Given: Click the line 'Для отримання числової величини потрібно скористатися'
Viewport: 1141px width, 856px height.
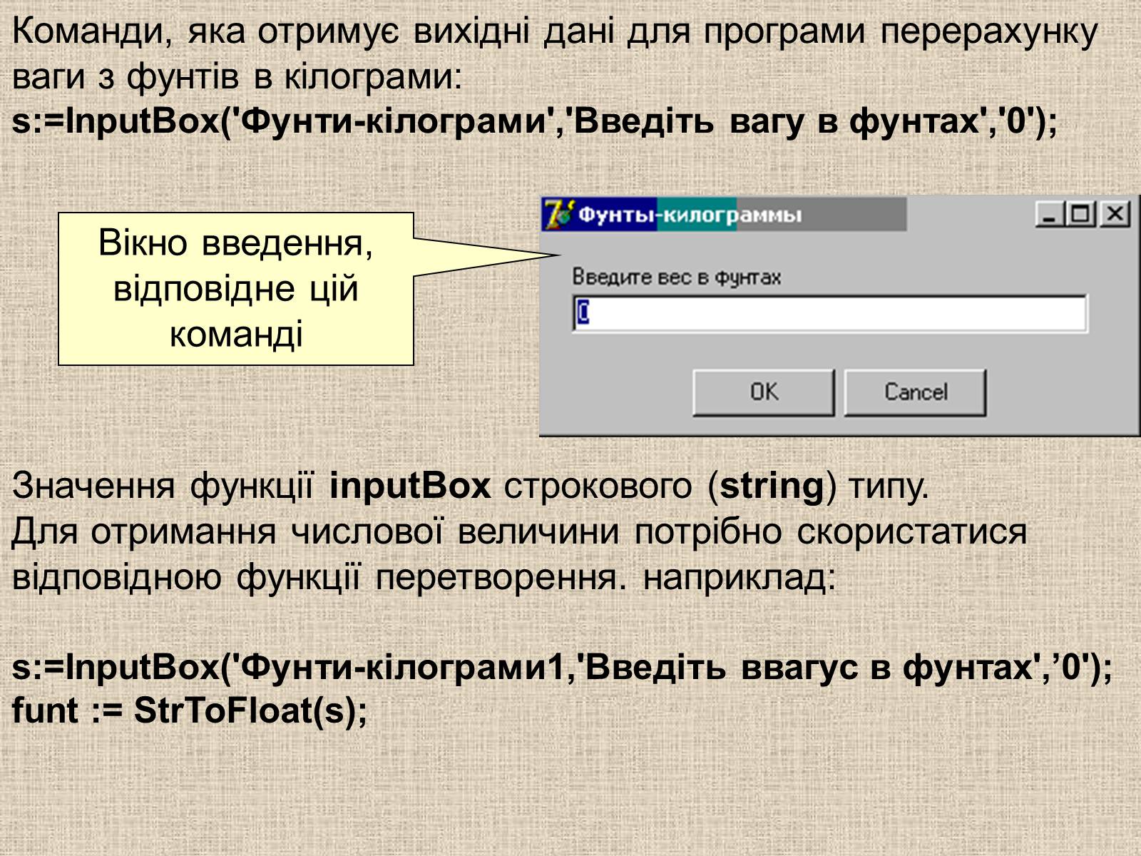Looking at the screenshot, I should (x=519, y=531).
